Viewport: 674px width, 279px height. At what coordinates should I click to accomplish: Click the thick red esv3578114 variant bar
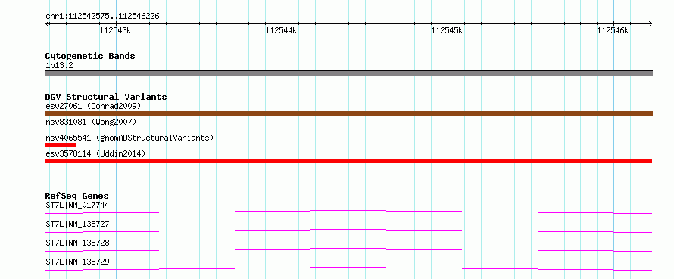[x=348, y=161]
